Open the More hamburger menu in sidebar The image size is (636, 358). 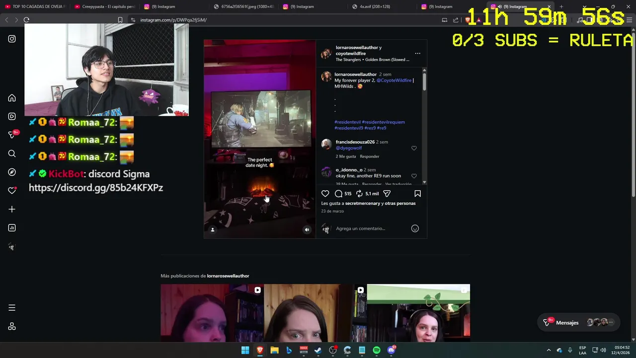pyautogui.click(x=12, y=308)
